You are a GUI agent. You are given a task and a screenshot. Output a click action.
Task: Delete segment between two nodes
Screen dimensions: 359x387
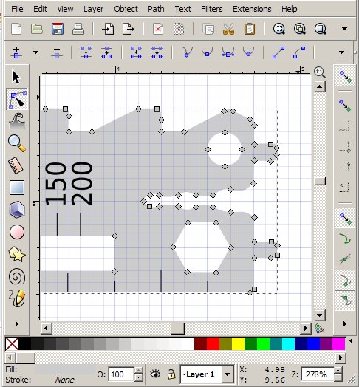[x=157, y=52]
